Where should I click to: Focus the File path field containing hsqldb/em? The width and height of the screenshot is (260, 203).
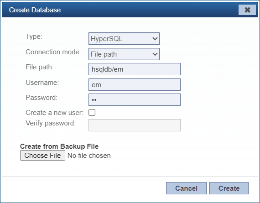tap(135, 69)
